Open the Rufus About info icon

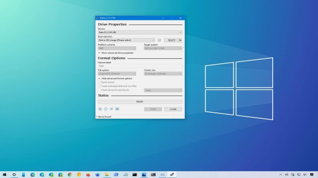(x=106, y=109)
